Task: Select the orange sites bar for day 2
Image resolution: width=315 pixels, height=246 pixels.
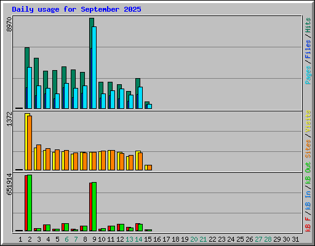Action: pos(30,143)
